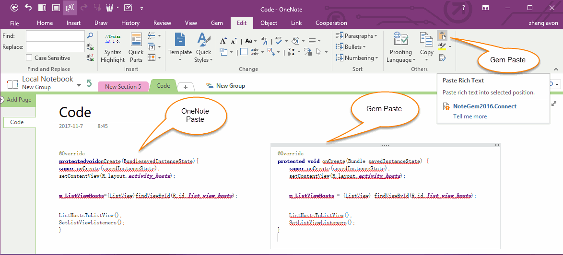Click the yellow text highlight color button
Viewport: 563px width, 255px height.
[442, 46]
